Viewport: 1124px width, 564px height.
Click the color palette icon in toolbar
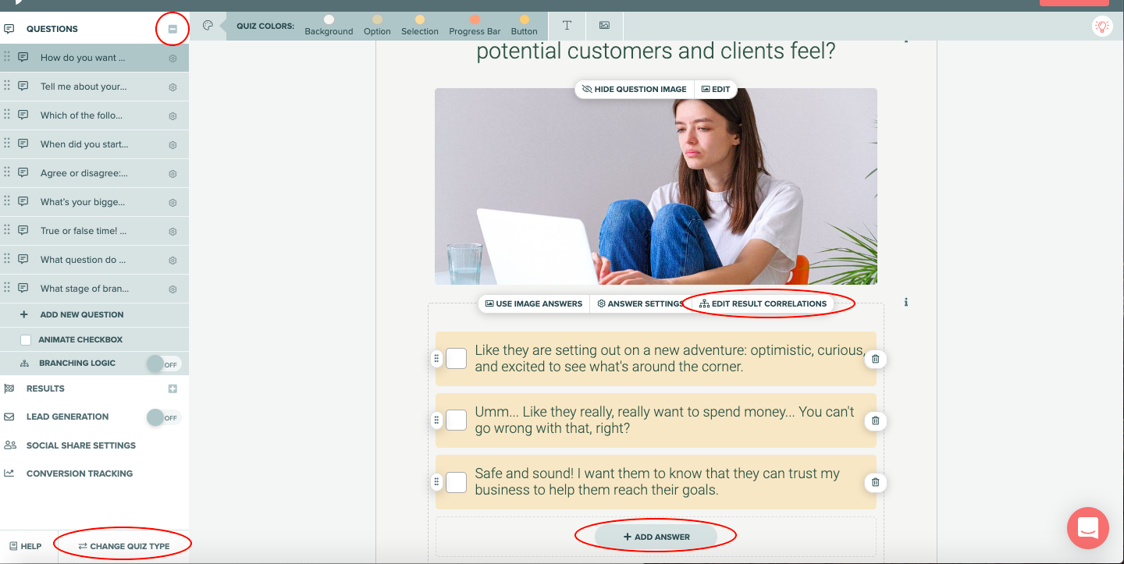[x=208, y=26]
